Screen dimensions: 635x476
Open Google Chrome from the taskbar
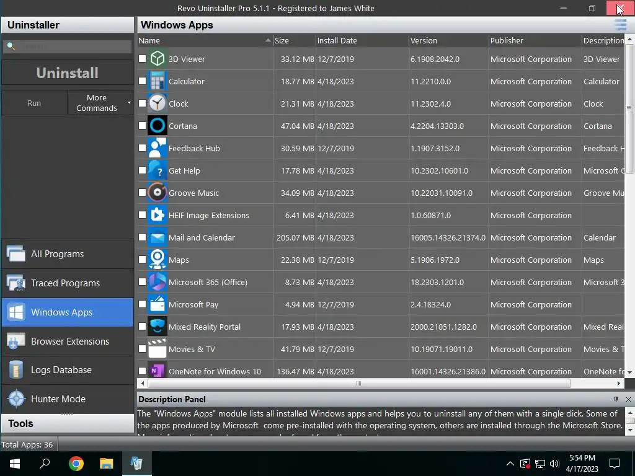click(x=76, y=464)
